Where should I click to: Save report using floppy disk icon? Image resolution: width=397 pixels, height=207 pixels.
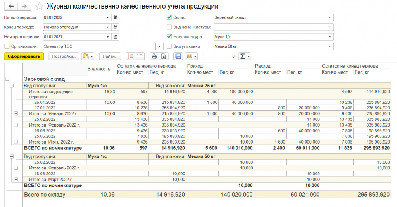click(x=178, y=56)
